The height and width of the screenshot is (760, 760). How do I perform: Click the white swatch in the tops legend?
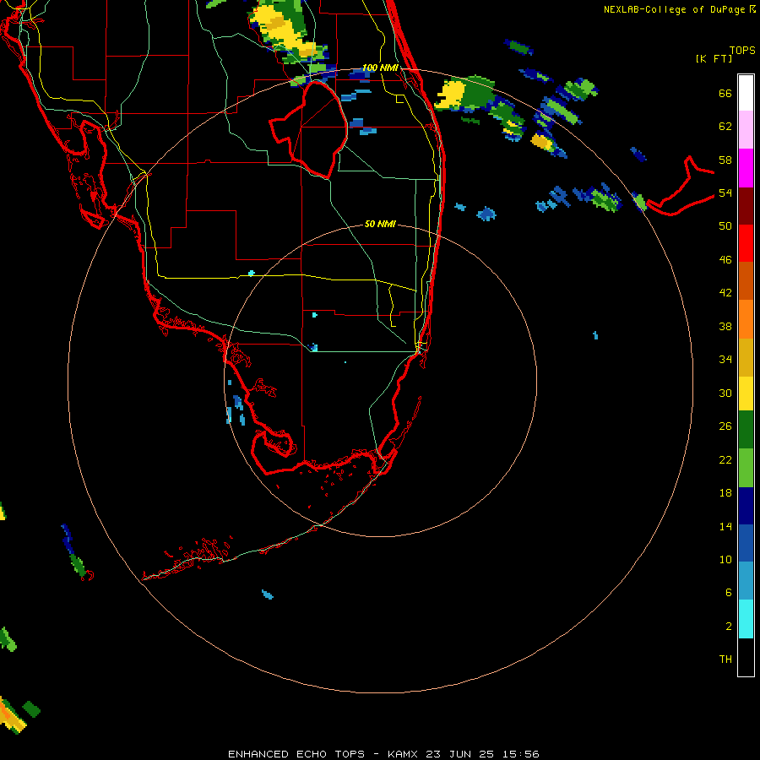coord(746,93)
